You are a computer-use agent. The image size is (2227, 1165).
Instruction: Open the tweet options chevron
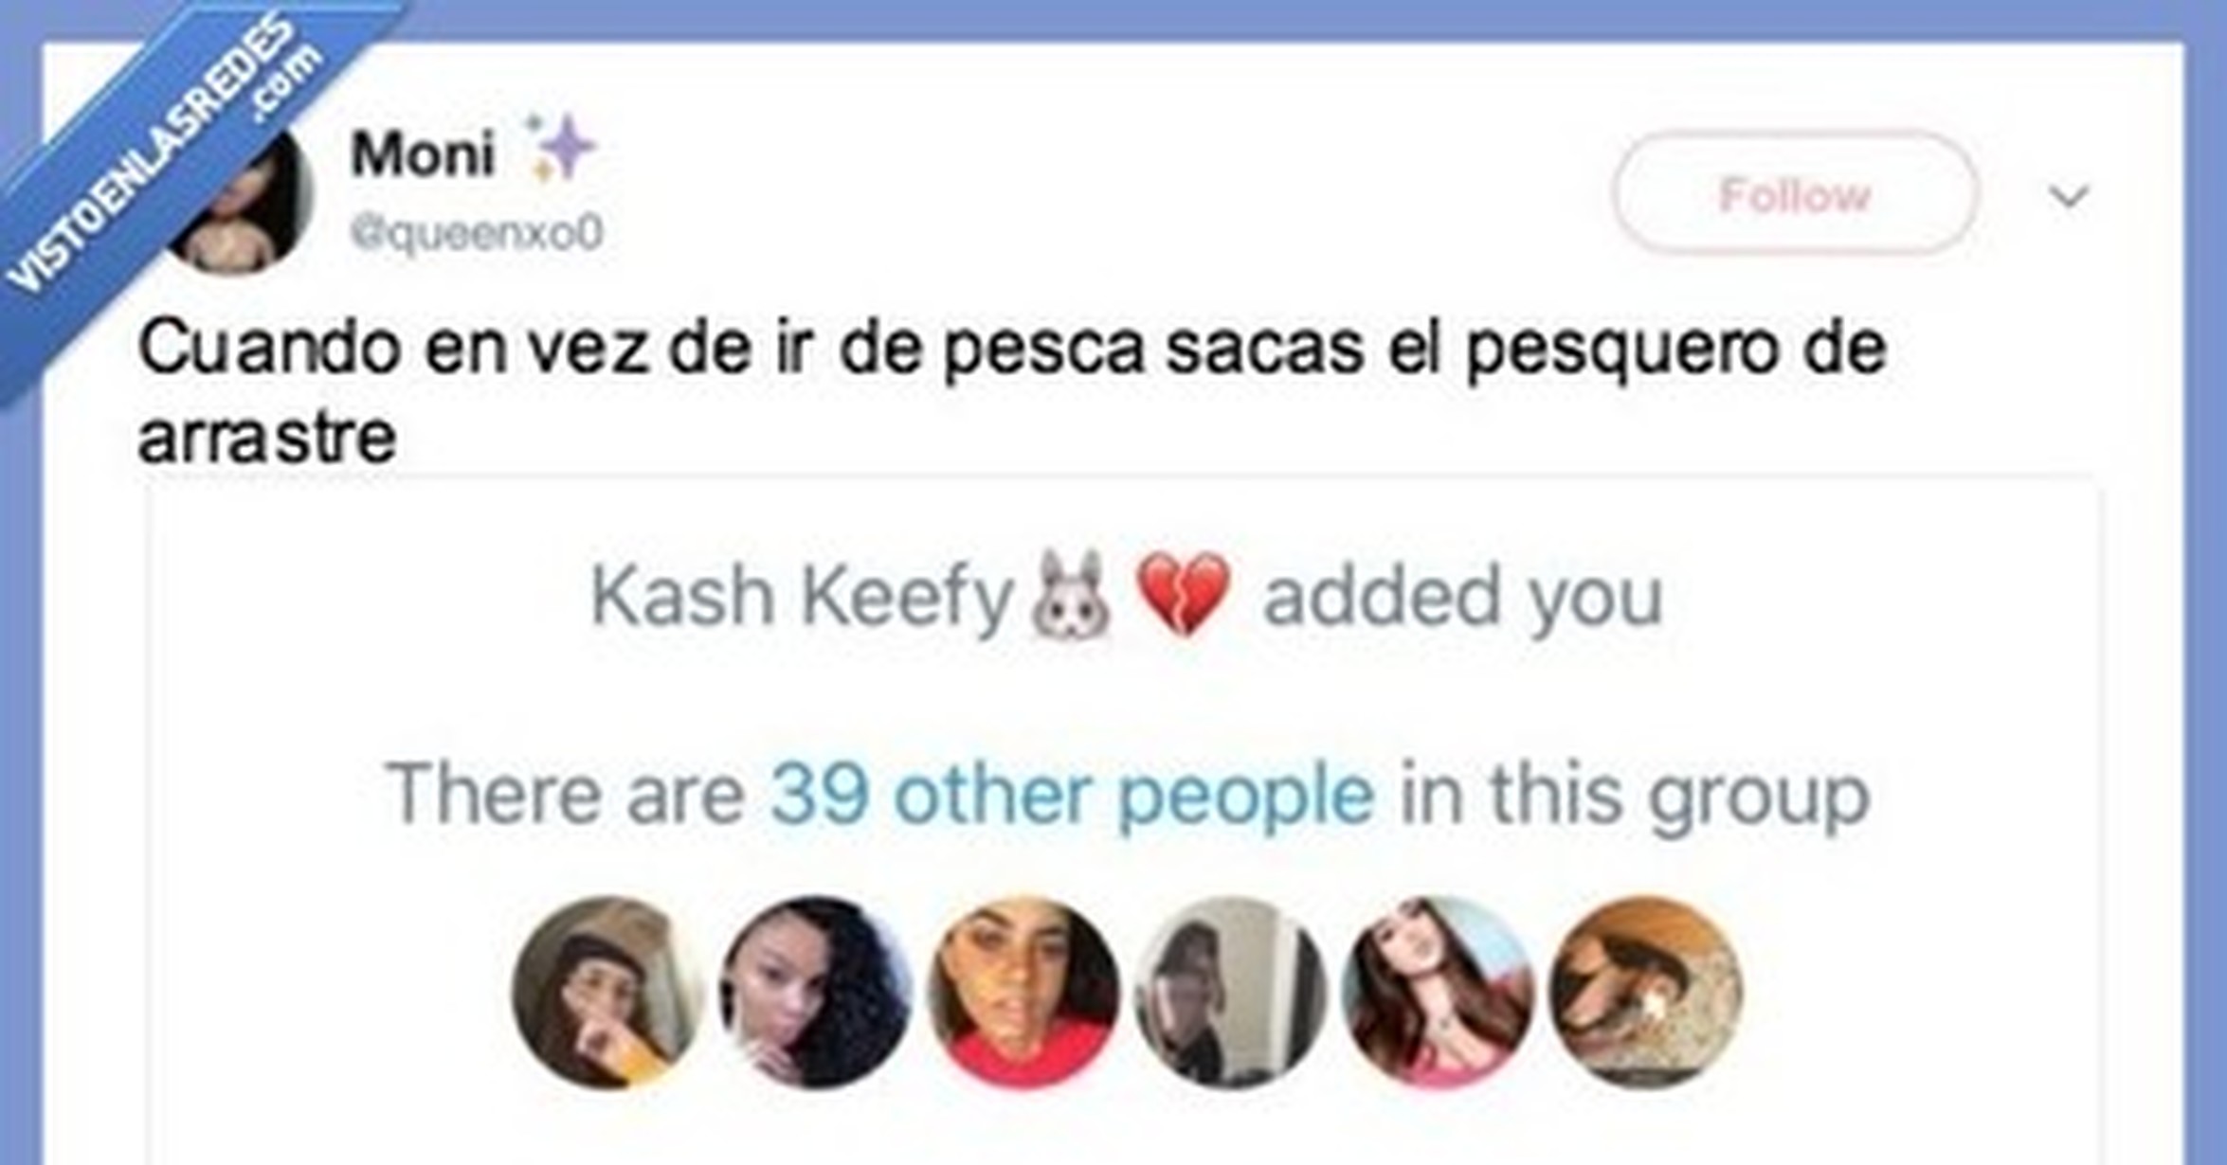(2068, 197)
